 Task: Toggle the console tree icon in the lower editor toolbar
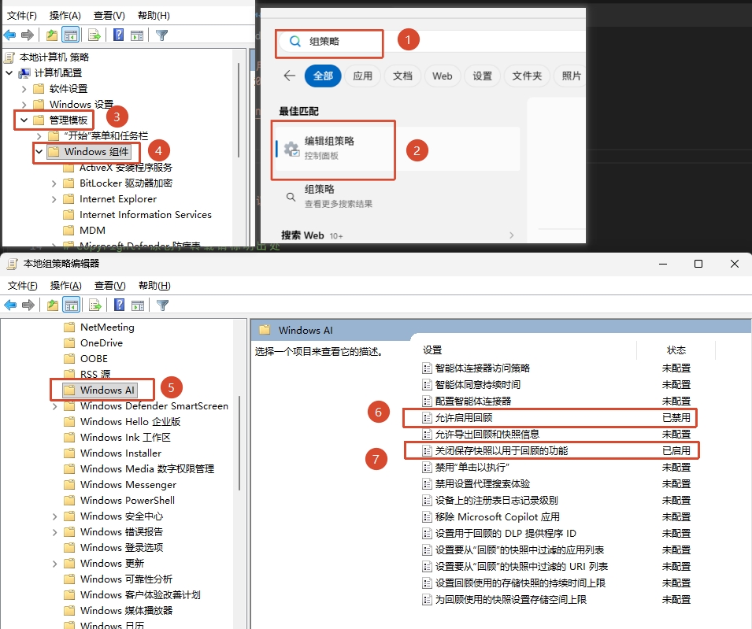72,305
